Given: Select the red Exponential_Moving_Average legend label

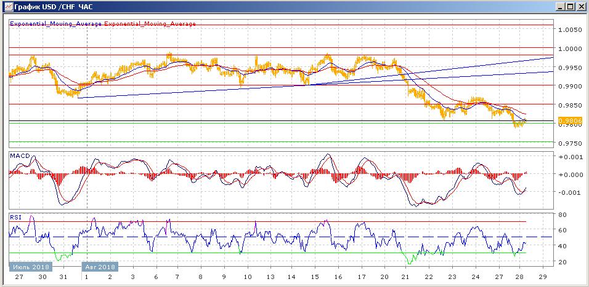Looking at the screenshot, I should click(150, 23).
